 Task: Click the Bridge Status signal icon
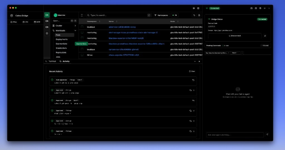(x=209, y=19)
